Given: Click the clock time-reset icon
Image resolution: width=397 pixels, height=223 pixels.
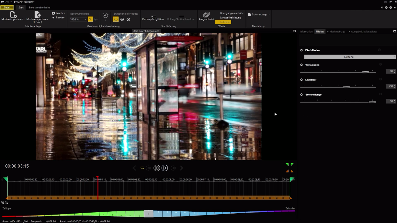Looking at the screenshot, I should click(x=105, y=15).
